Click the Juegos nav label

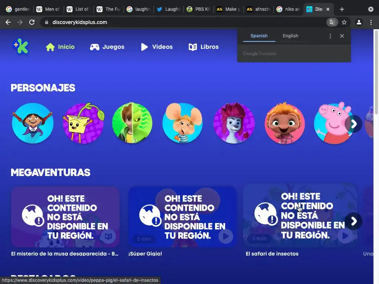[113, 47]
